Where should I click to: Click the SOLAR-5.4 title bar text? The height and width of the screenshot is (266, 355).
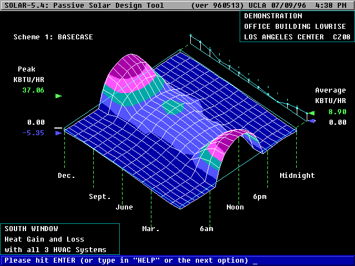pyautogui.click(x=84, y=5)
